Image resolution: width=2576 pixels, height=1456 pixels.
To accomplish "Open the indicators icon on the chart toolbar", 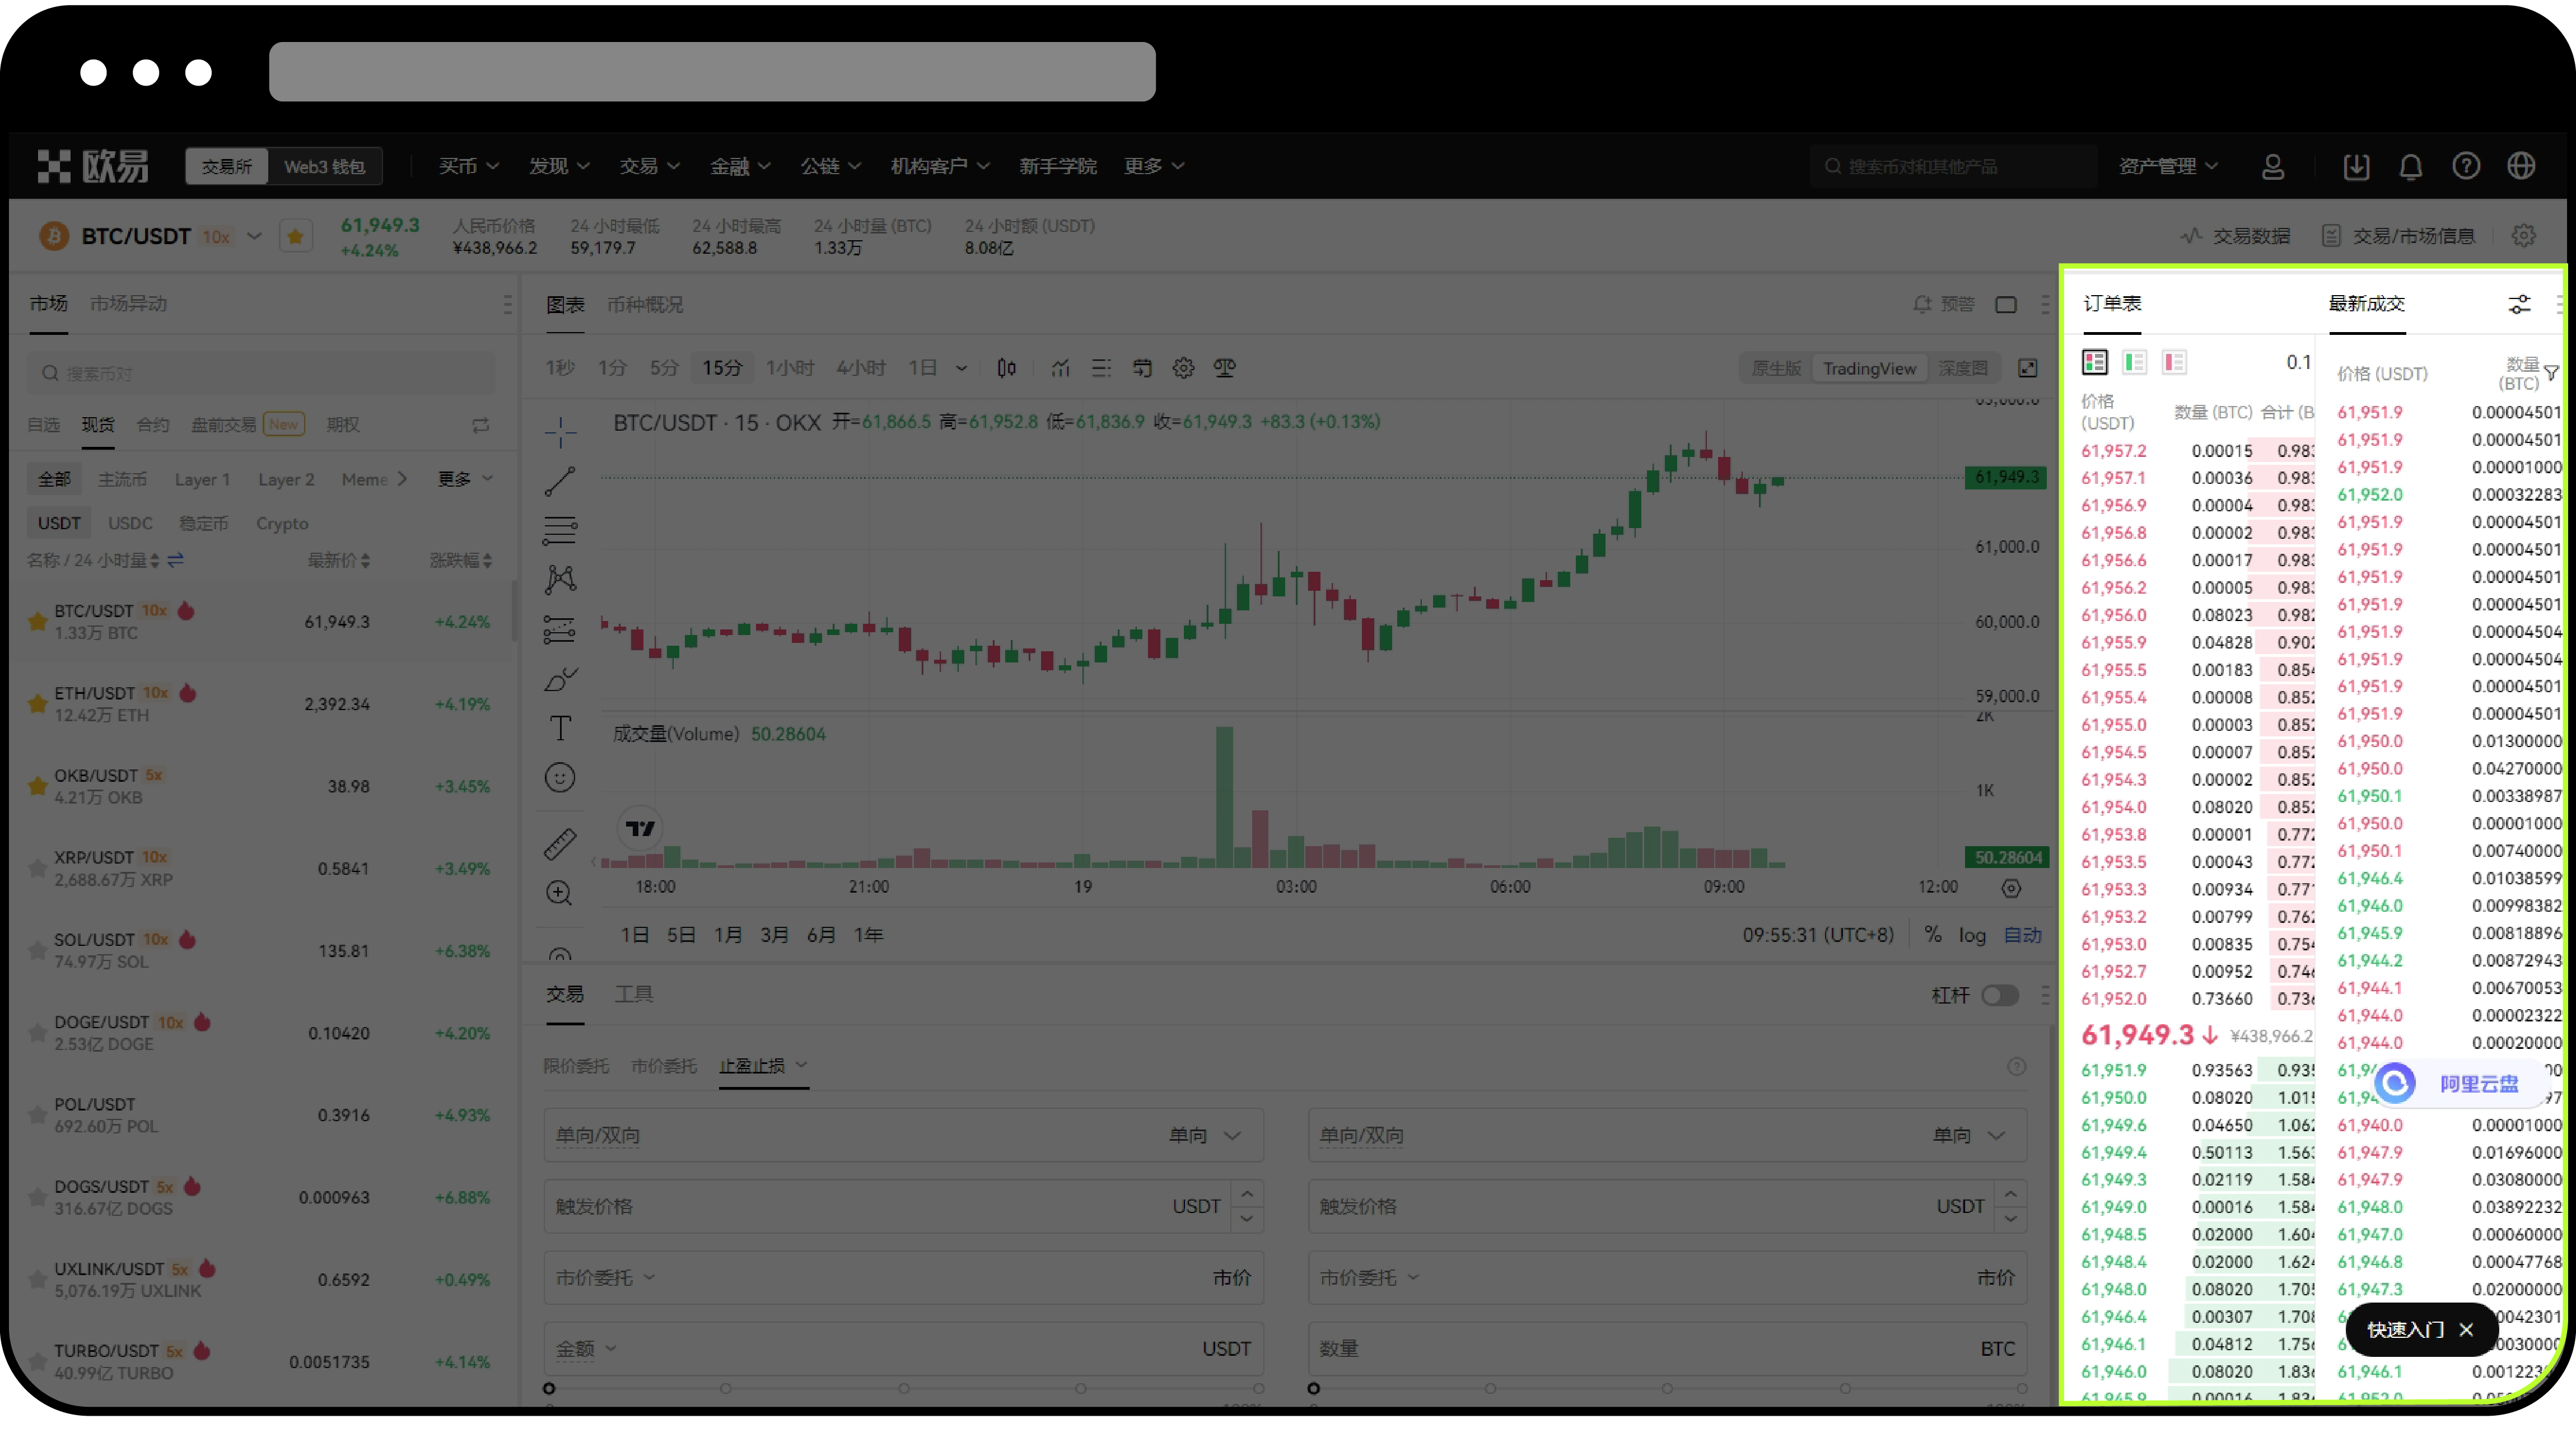I will 1060,367.
